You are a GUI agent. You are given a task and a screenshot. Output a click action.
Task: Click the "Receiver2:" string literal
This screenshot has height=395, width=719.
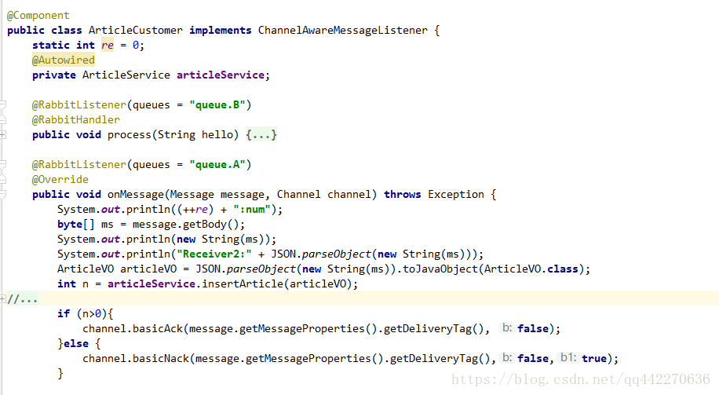(214, 254)
